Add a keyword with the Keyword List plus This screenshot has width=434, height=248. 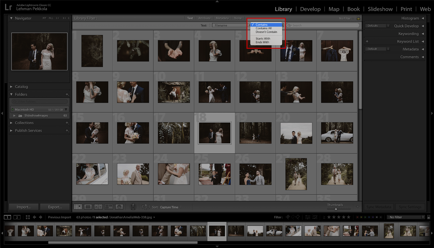click(367, 42)
